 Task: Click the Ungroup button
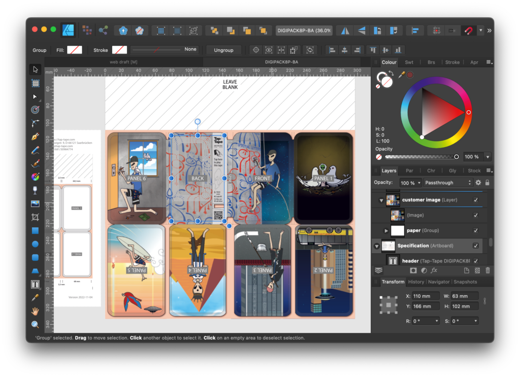tap(223, 50)
